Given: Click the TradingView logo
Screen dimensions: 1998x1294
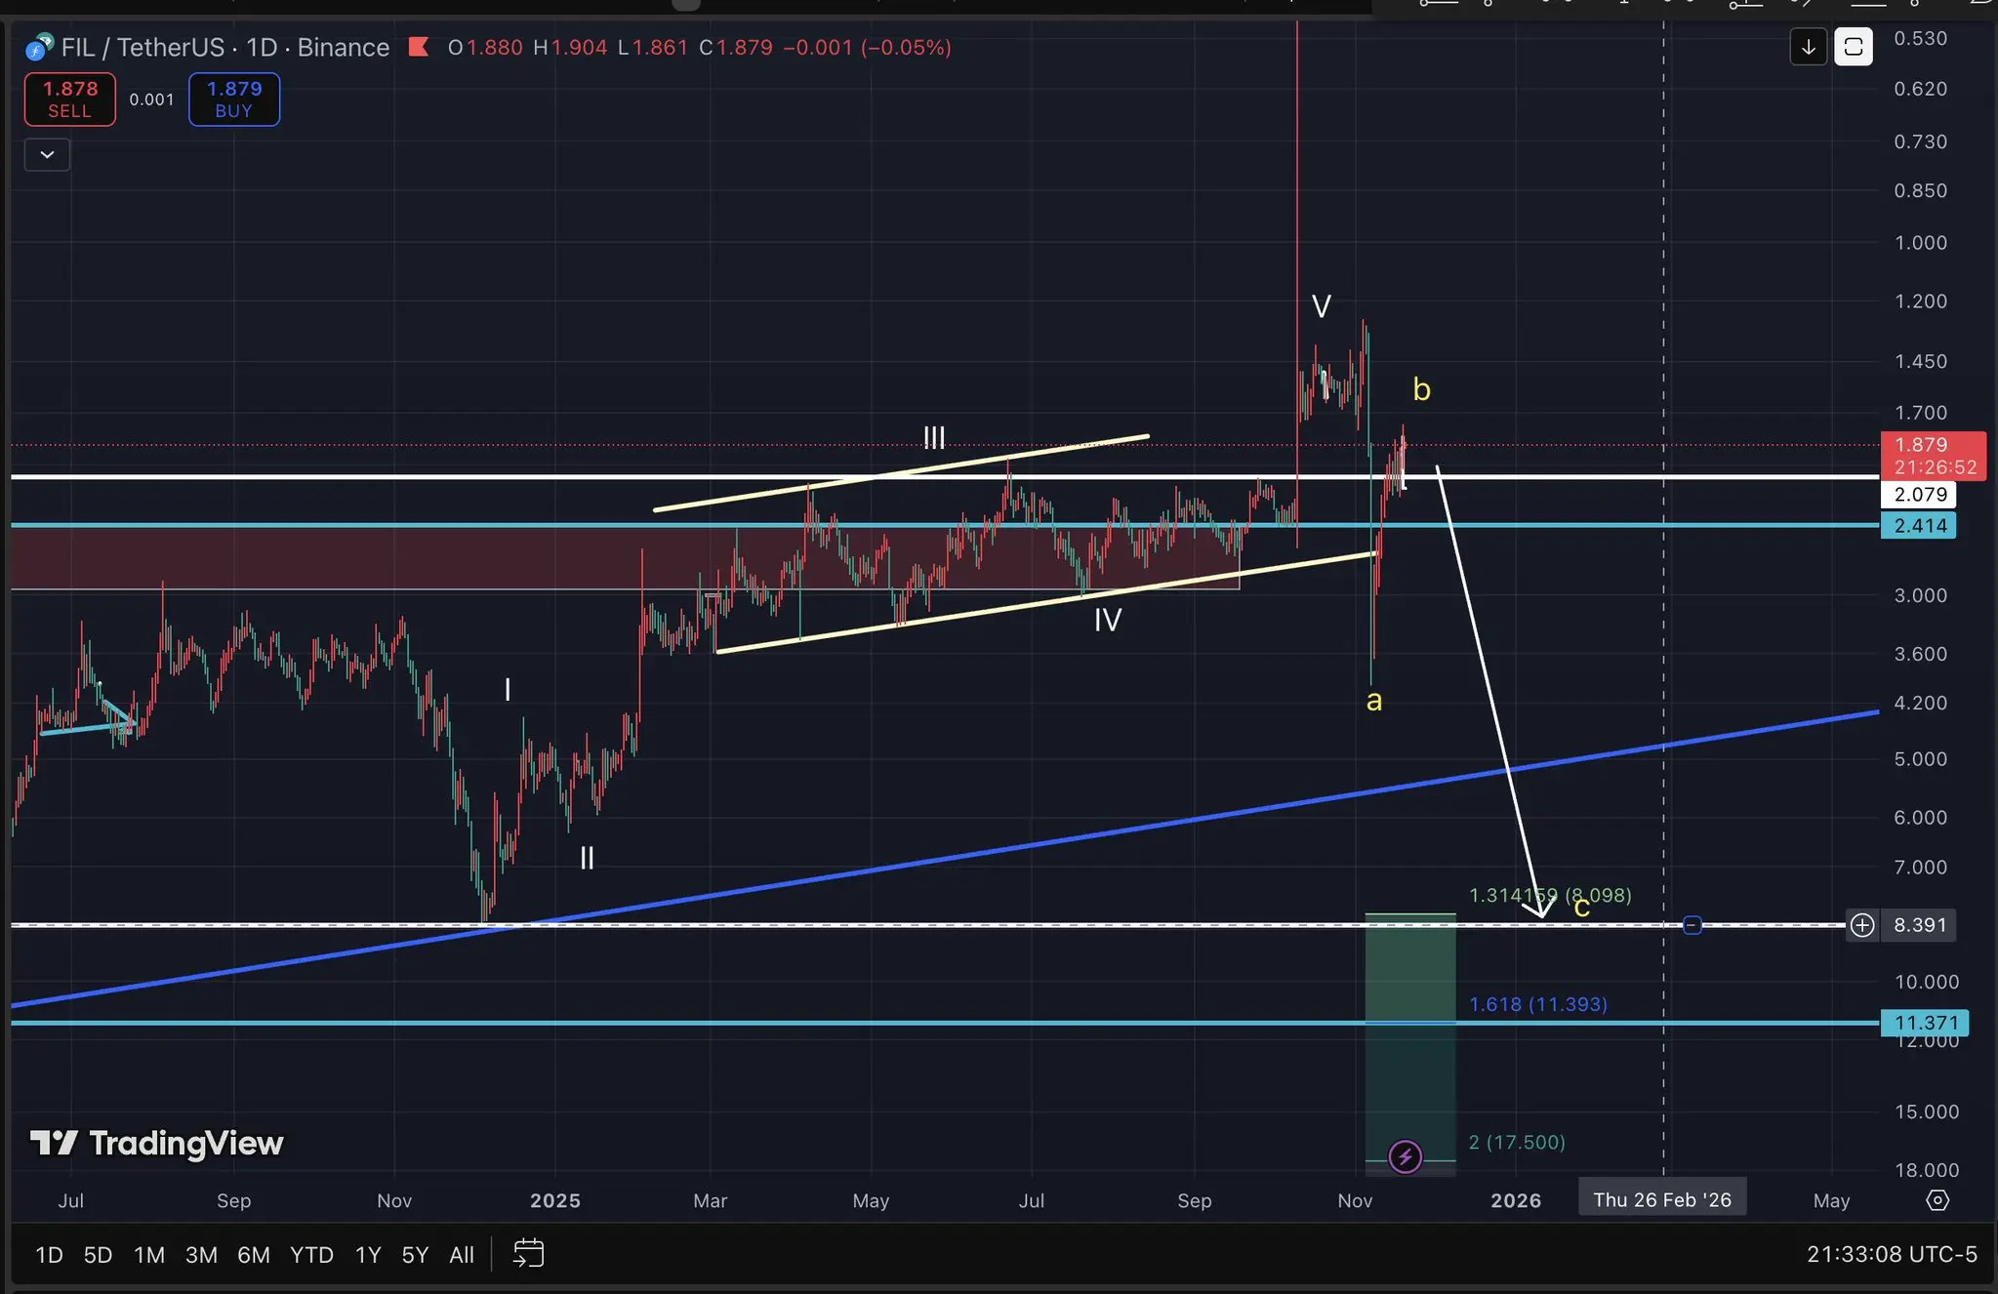Looking at the screenshot, I should [157, 1143].
